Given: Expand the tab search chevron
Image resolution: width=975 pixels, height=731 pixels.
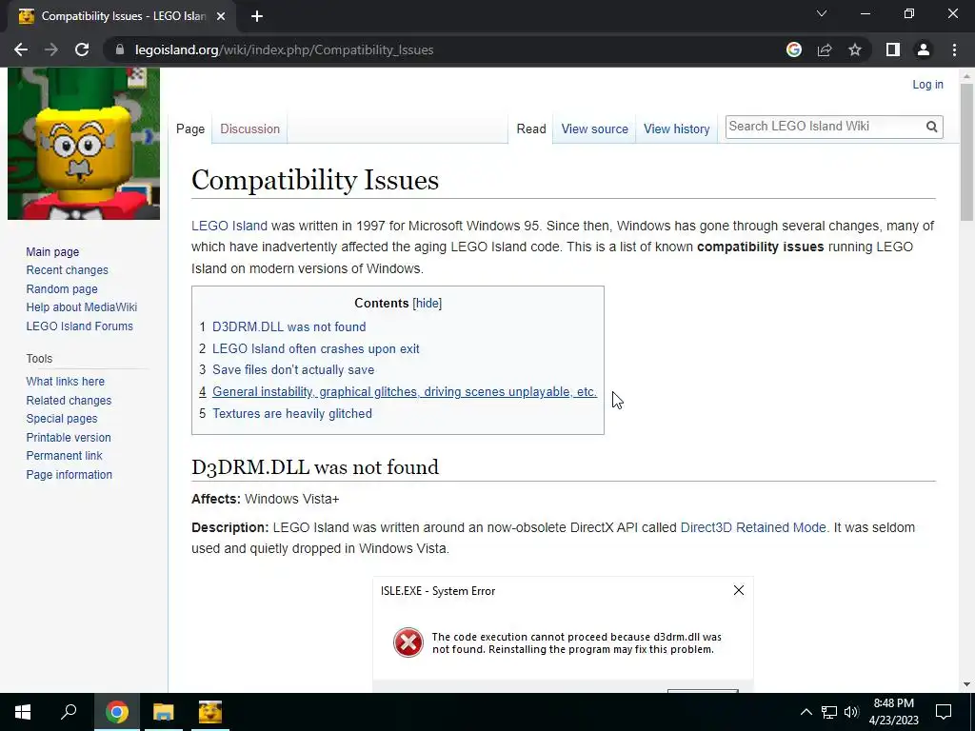Looking at the screenshot, I should [x=822, y=13].
